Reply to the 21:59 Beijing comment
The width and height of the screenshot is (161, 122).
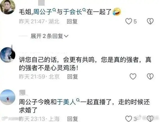[x=72, y=77]
